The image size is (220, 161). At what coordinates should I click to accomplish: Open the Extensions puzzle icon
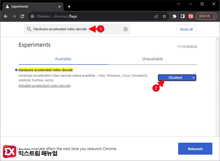[175, 16]
